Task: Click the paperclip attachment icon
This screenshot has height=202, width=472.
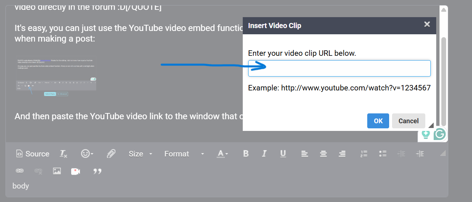Action: [x=111, y=154]
